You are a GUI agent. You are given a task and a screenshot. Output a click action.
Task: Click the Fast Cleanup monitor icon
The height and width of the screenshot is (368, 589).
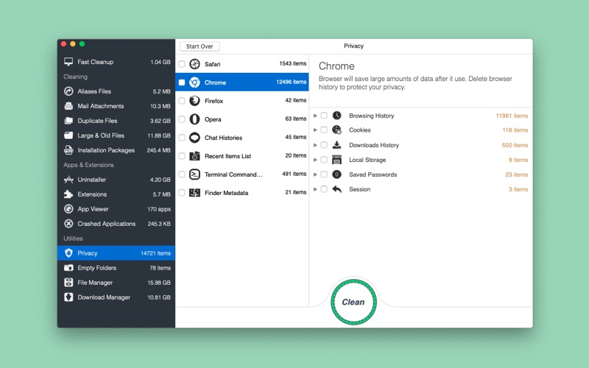(68, 62)
